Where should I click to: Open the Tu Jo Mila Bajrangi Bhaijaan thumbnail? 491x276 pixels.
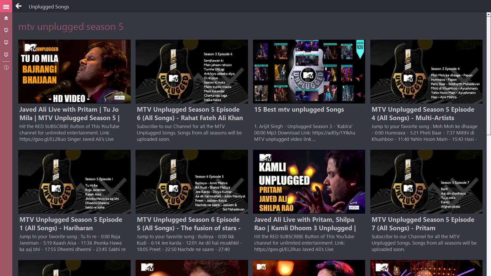point(74,72)
